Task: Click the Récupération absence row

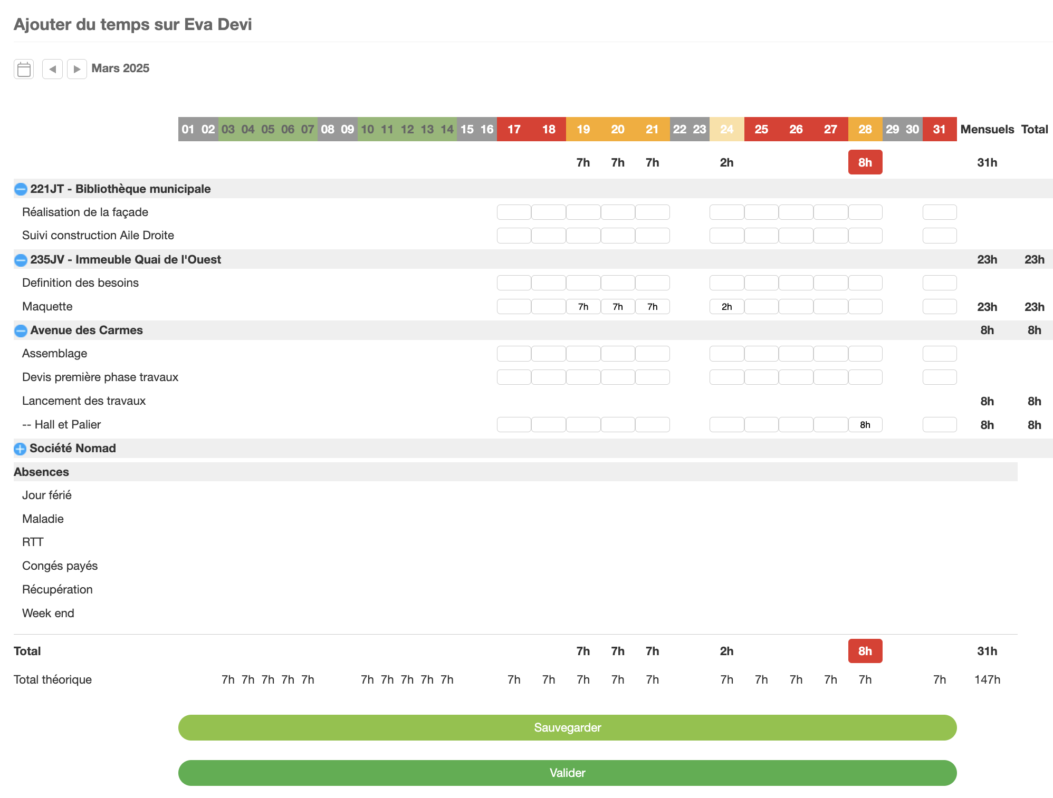Action: (x=58, y=590)
